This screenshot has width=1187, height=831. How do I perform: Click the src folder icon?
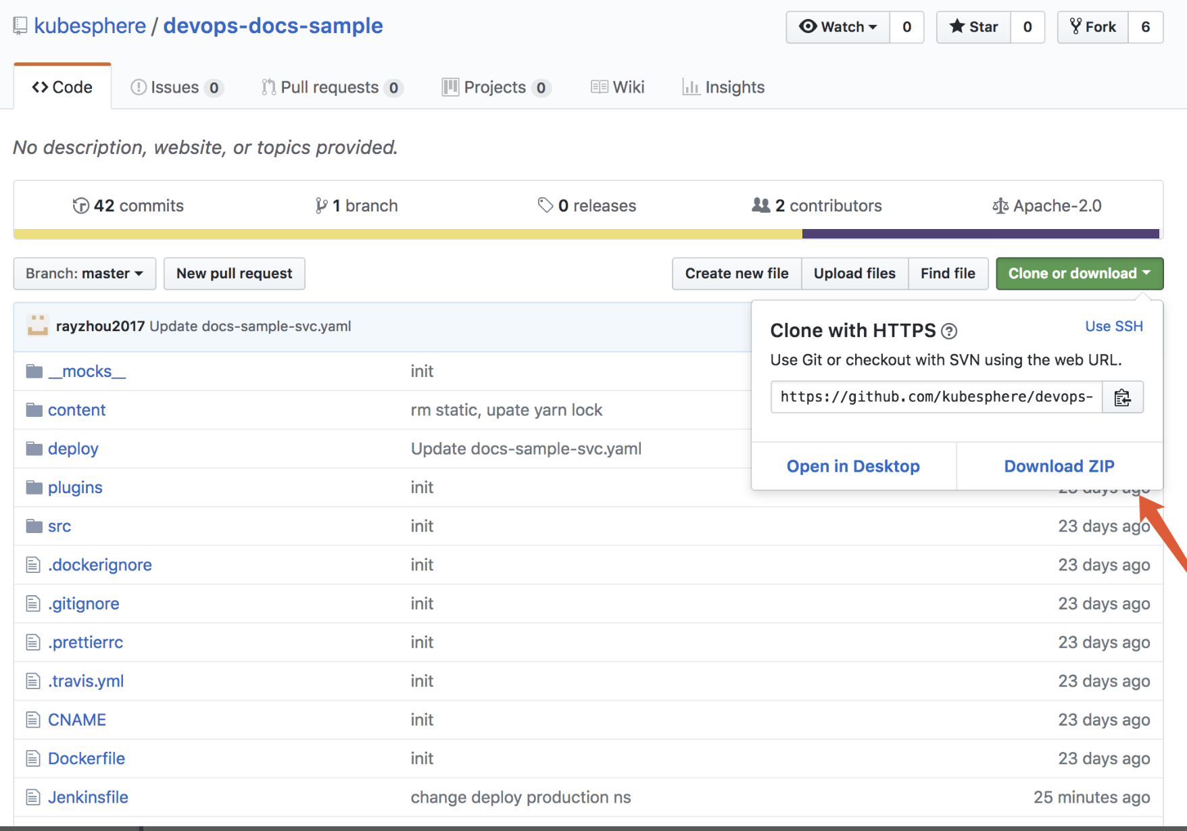(x=34, y=526)
